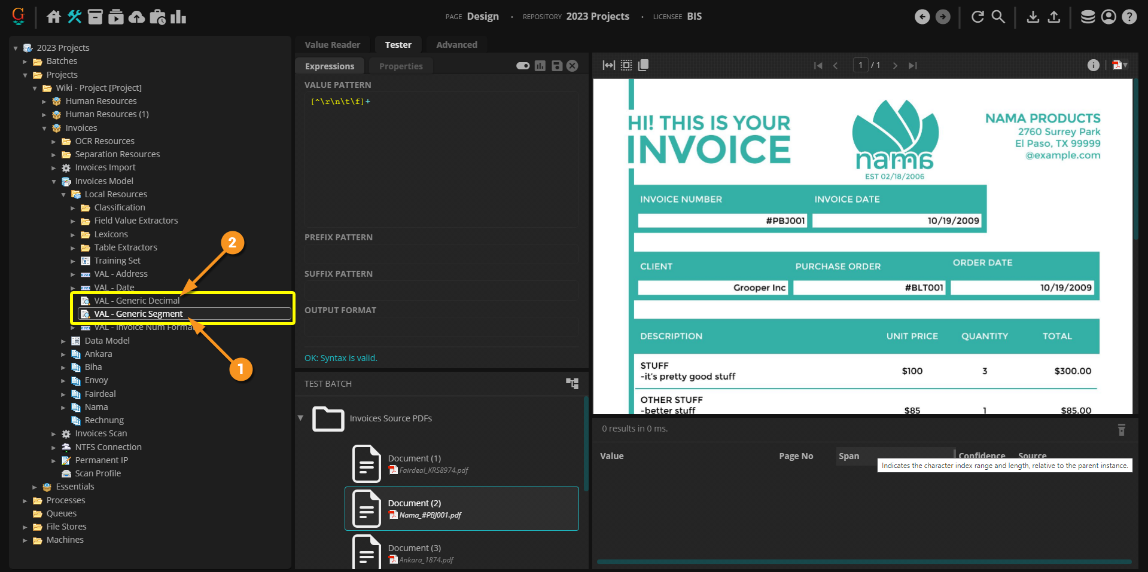This screenshot has width=1148, height=572.
Task: Open the Properties tab
Action: 400,66
